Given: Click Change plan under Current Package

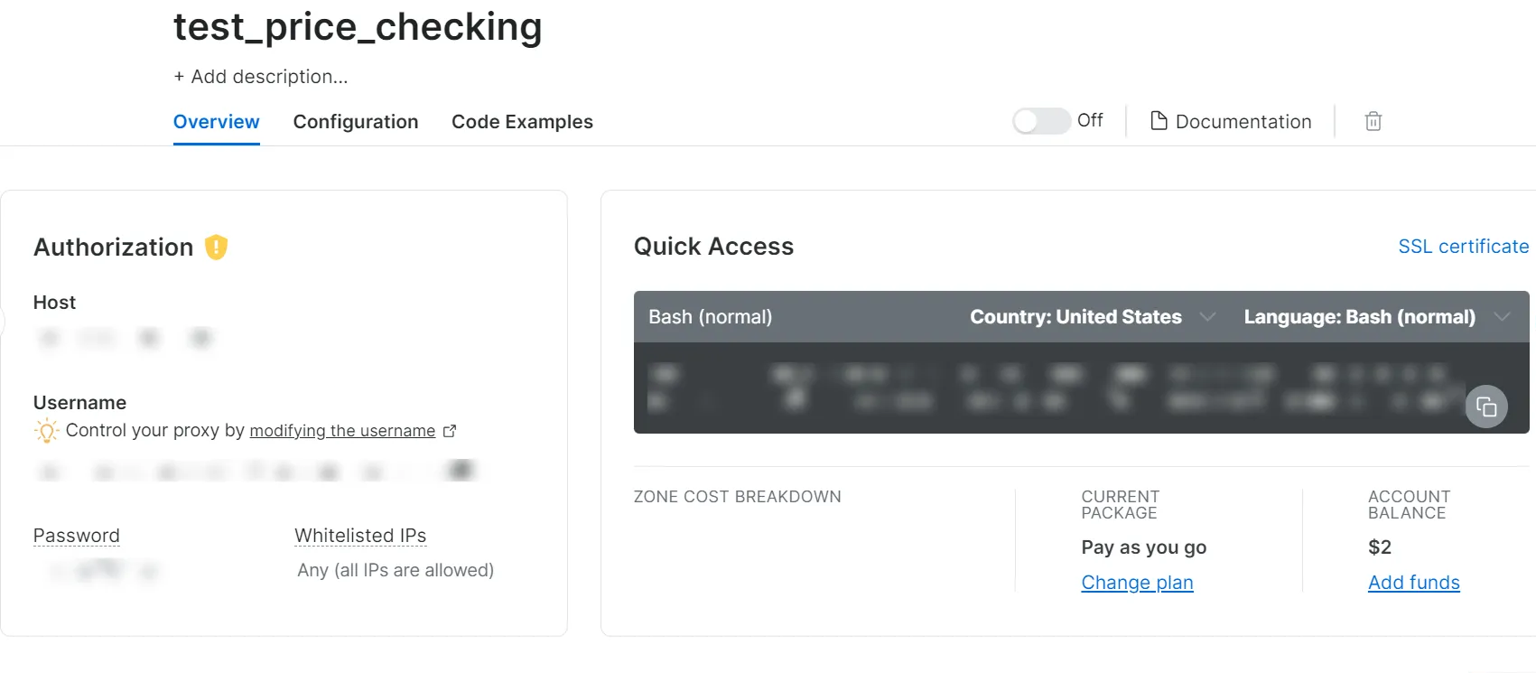Looking at the screenshot, I should coord(1137,583).
